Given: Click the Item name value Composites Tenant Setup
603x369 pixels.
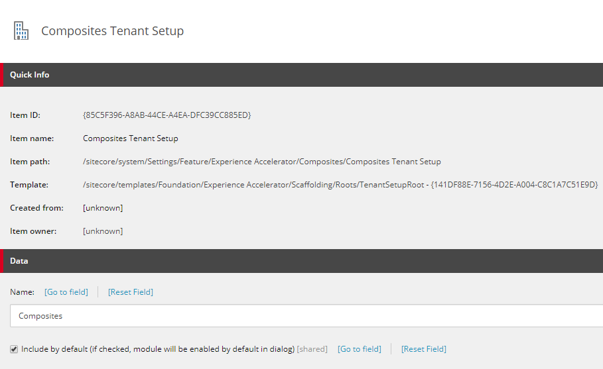Looking at the screenshot, I should coord(131,138).
